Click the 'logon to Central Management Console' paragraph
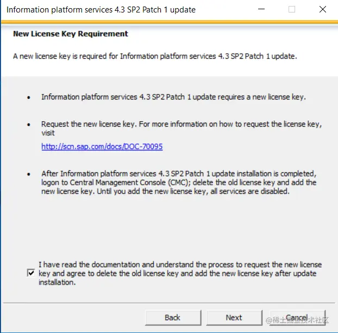 click(179, 183)
